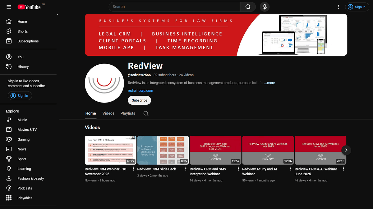Open the top-right settings kebab menu
The image size is (373, 209).
click(338, 7)
